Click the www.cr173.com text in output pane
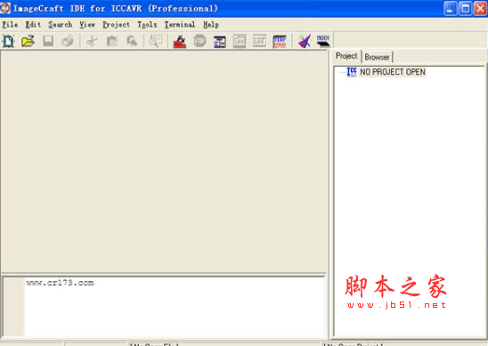Image resolution: width=488 pixels, height=346 pixels. (x=60, y=283)
